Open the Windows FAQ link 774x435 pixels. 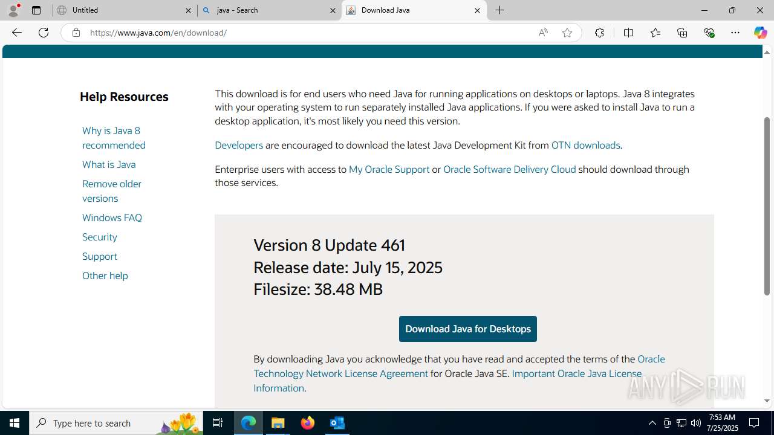click(x=112, y=217)
